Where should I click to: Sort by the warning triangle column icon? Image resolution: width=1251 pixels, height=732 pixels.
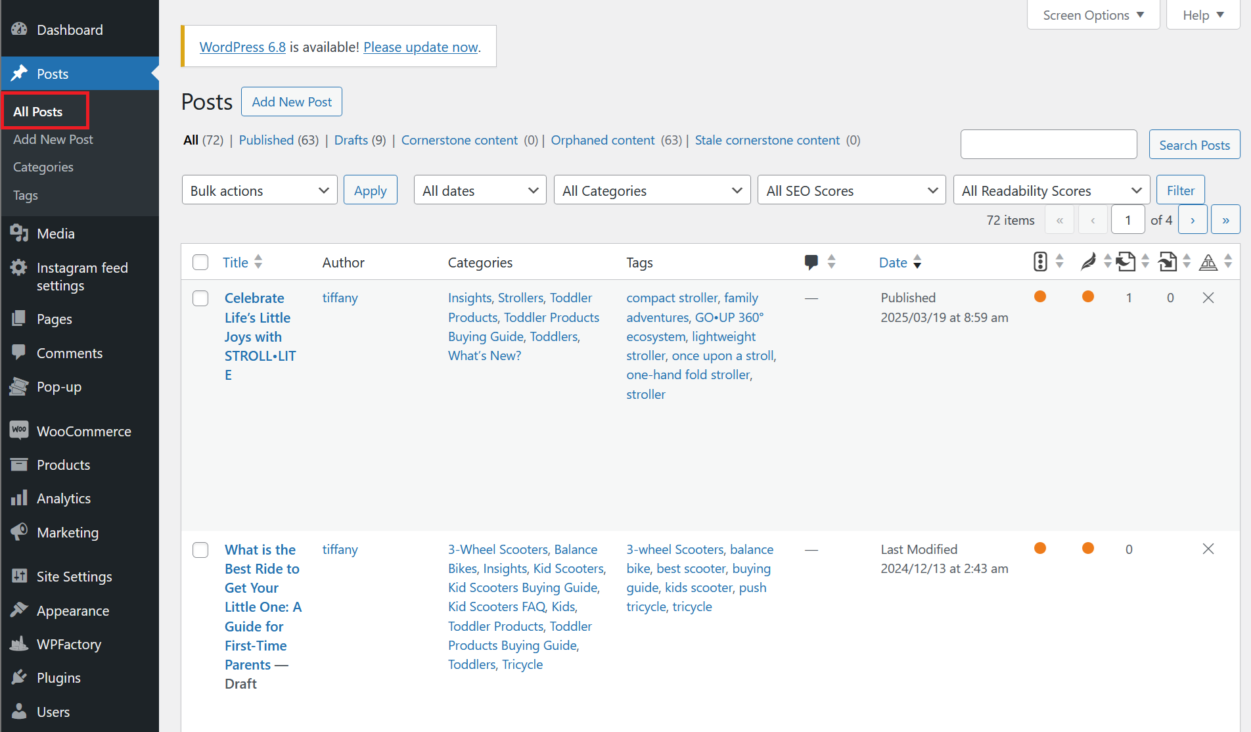[x=1208, y=262]
